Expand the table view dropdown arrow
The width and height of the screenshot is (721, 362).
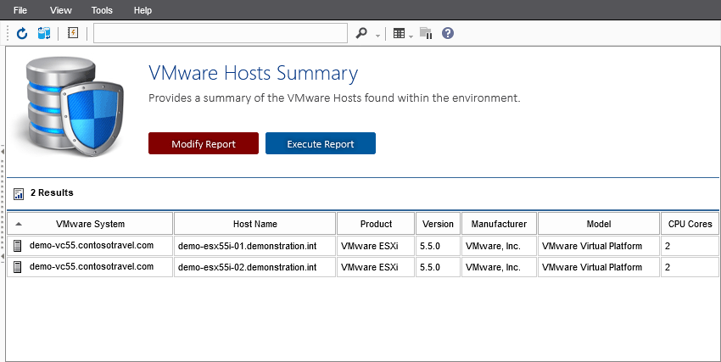(411, 36)
